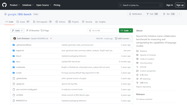The image size is (187, 105).
Task: Open the .gitattributes file
Action: coord(21,78)
